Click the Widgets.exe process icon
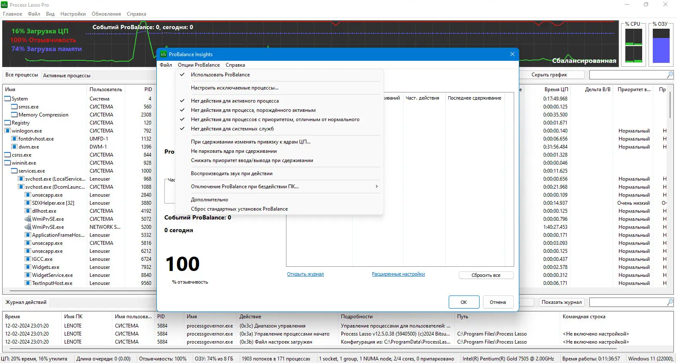The height and width of the screenshot is (363, 676). tap(28, 267)
